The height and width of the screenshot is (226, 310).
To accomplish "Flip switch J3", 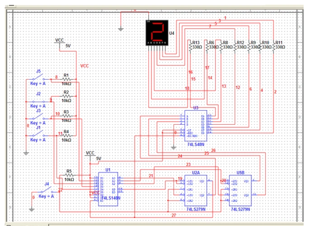I will coord(39,116).
